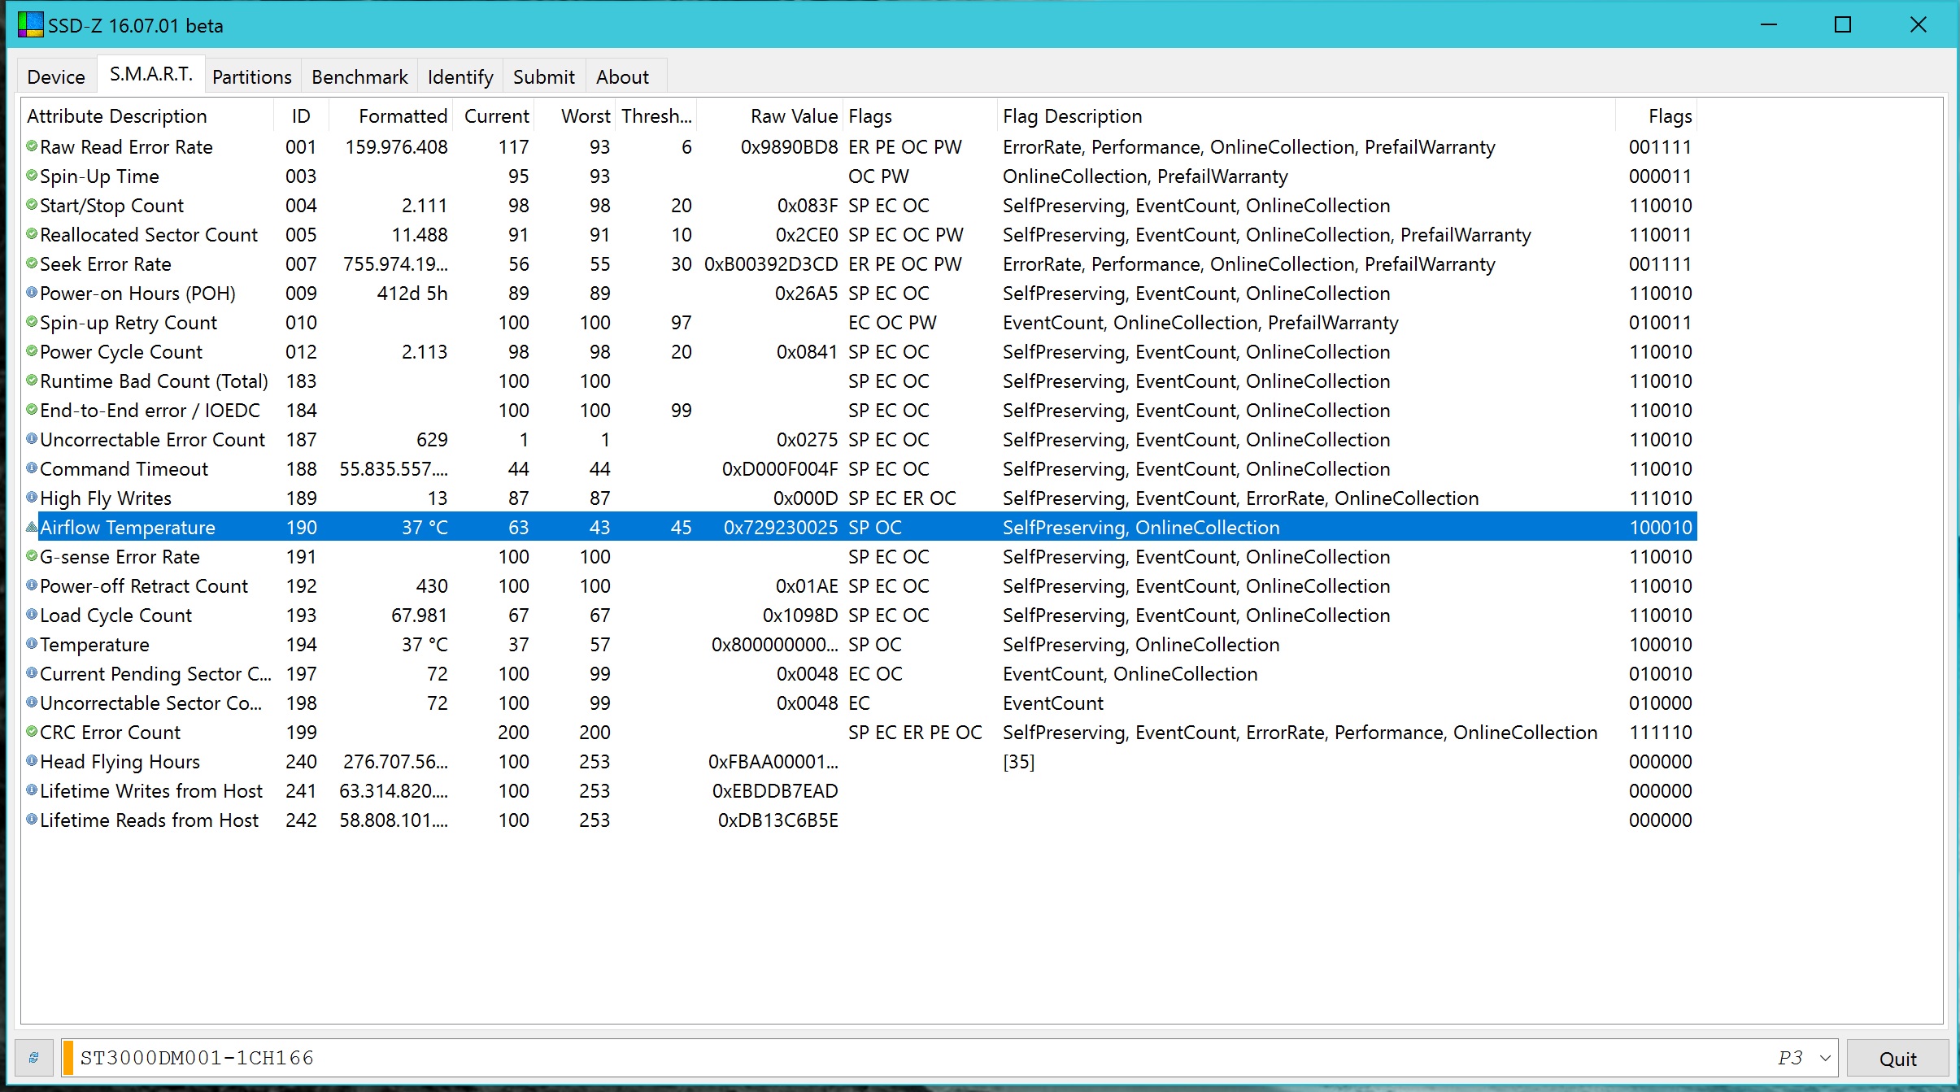The width and height of the screenshot is (1960, 1092).
Task: Open the About tab
Action: click(x=622, y=77)
